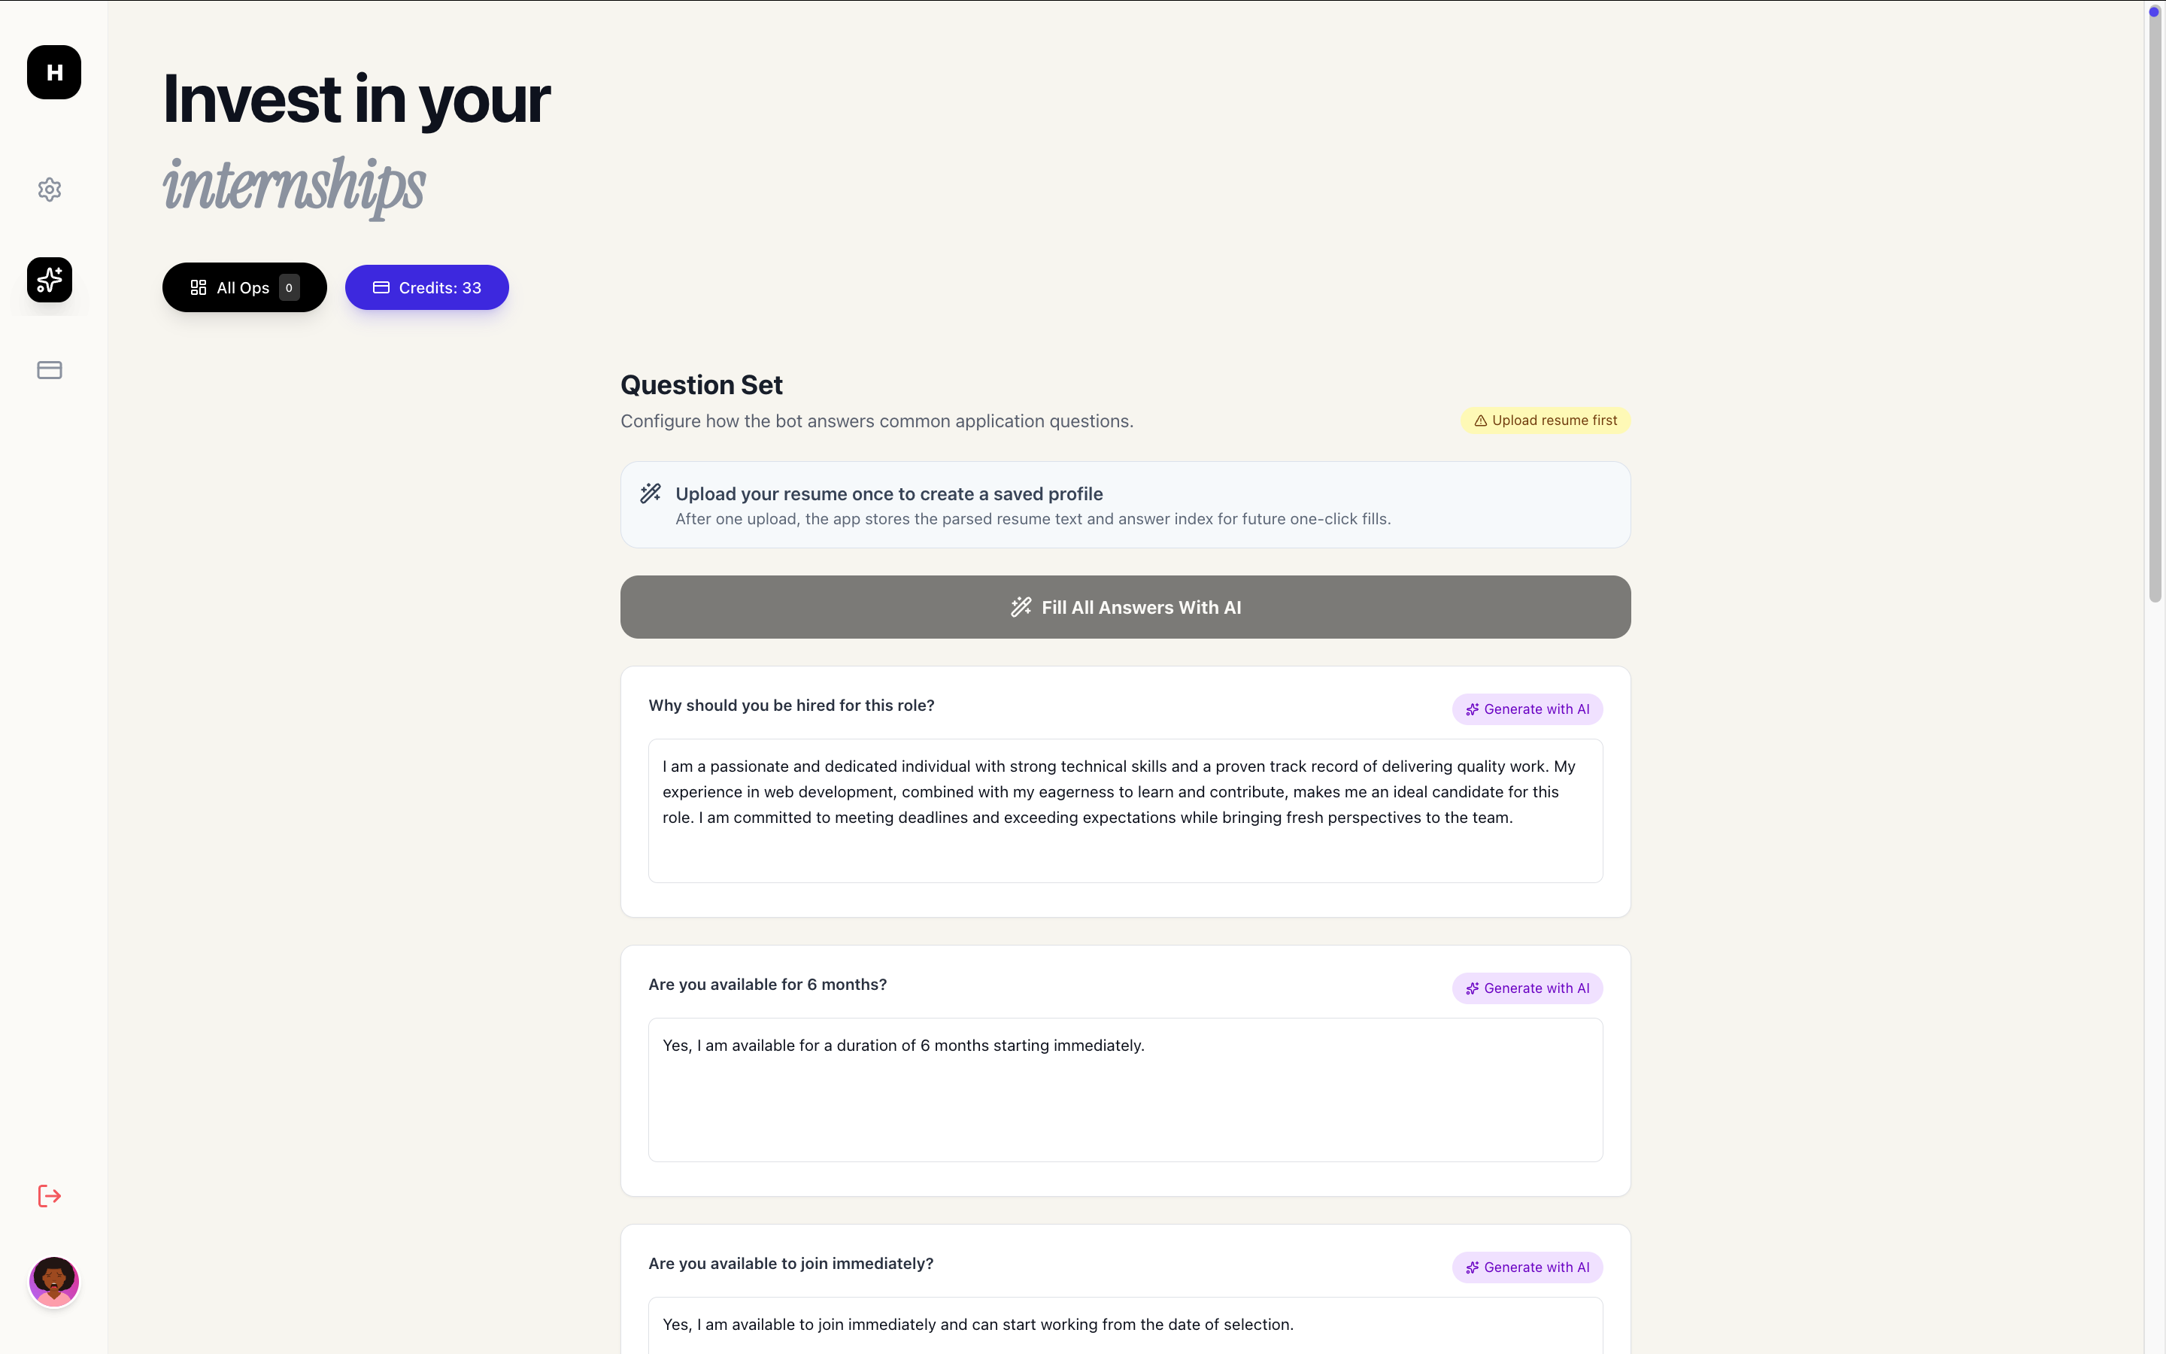The height and width of the screenshot is (1354, 2166).
Task: Click the grid icon in All Ops
Action: coord(199,287)
